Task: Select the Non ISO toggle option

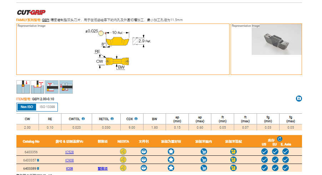Action: (27, 107)
